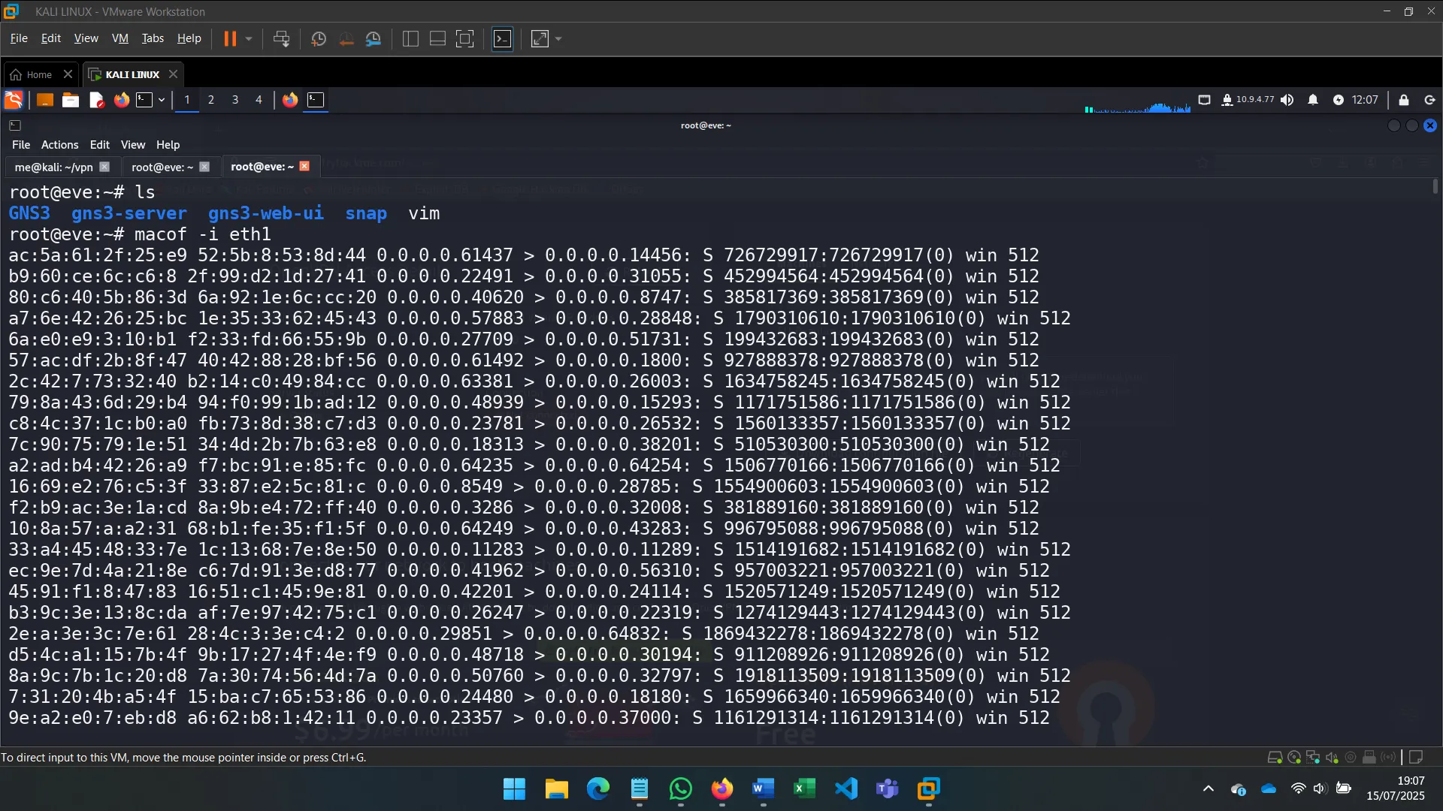This screenshot has width=1443, height=811.
Task: Click the volume speaker icon in the Kali tray
Action: coord(1287,100)
